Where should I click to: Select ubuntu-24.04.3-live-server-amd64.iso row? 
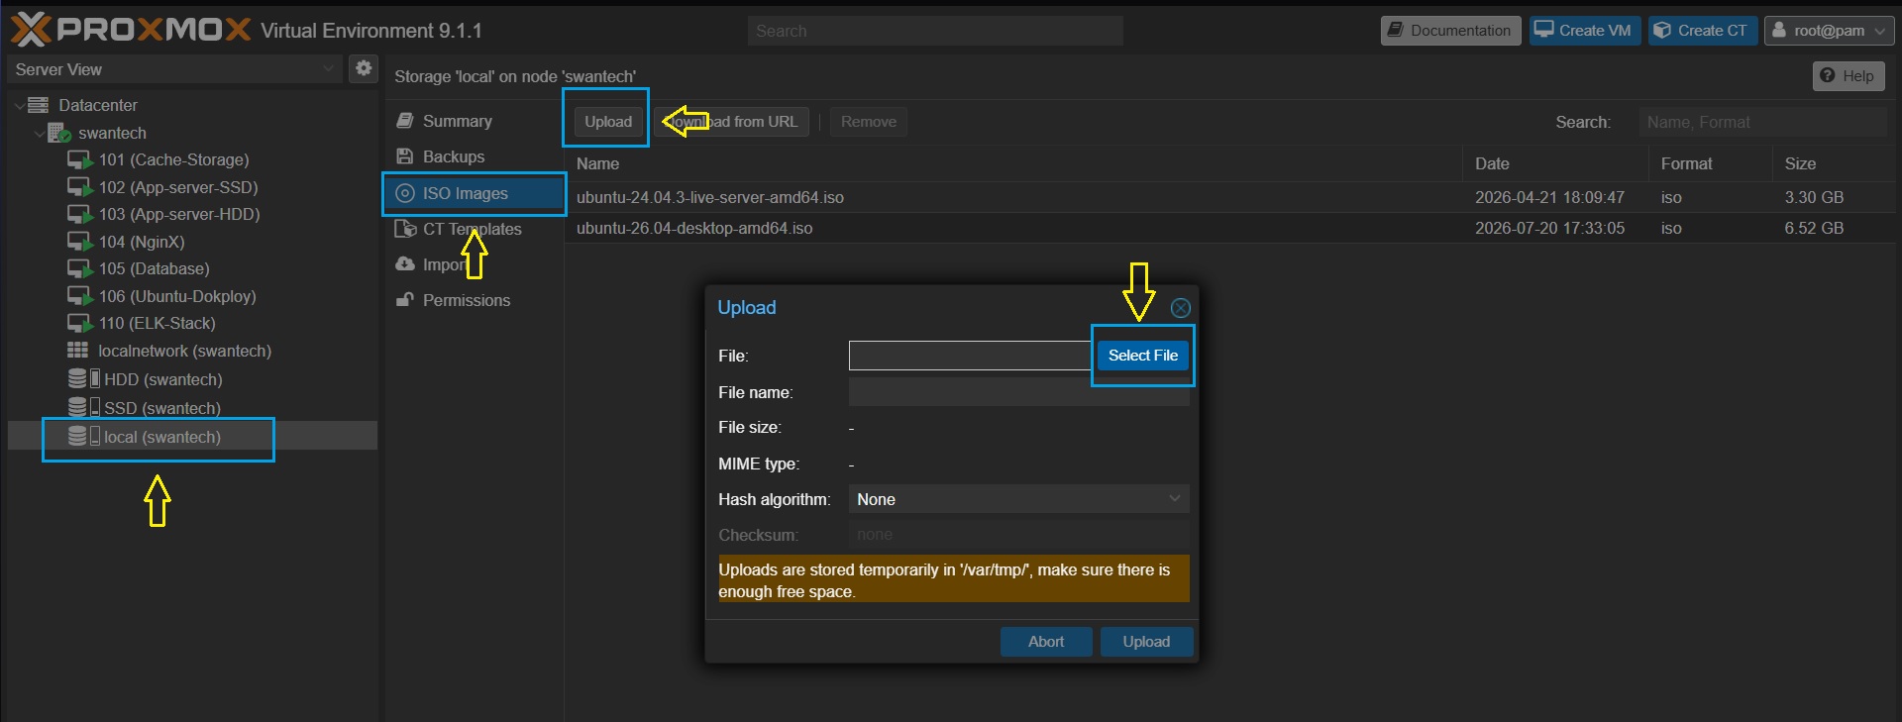point(1230,197)
